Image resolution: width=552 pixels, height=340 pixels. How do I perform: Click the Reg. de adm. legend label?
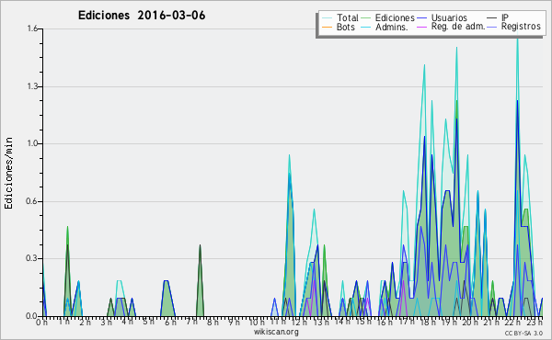pyautogui.click(x=458, y=27)
